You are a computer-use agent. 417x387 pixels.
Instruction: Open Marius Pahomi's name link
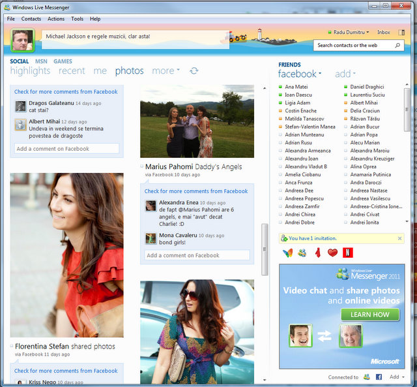point(169,166)
